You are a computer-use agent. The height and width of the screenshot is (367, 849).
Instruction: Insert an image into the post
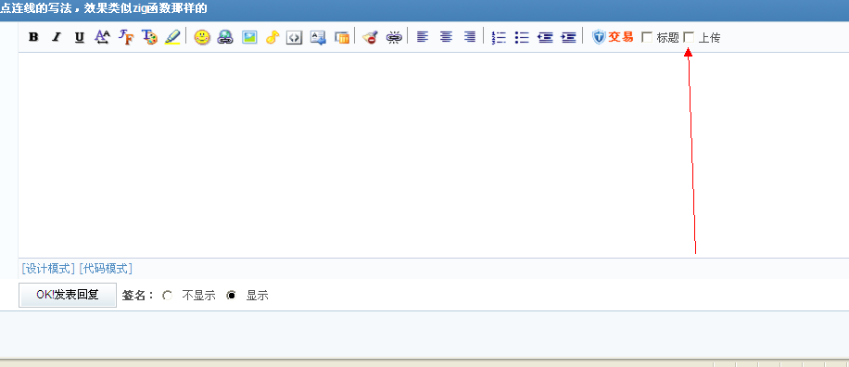(x=249, y=37)
